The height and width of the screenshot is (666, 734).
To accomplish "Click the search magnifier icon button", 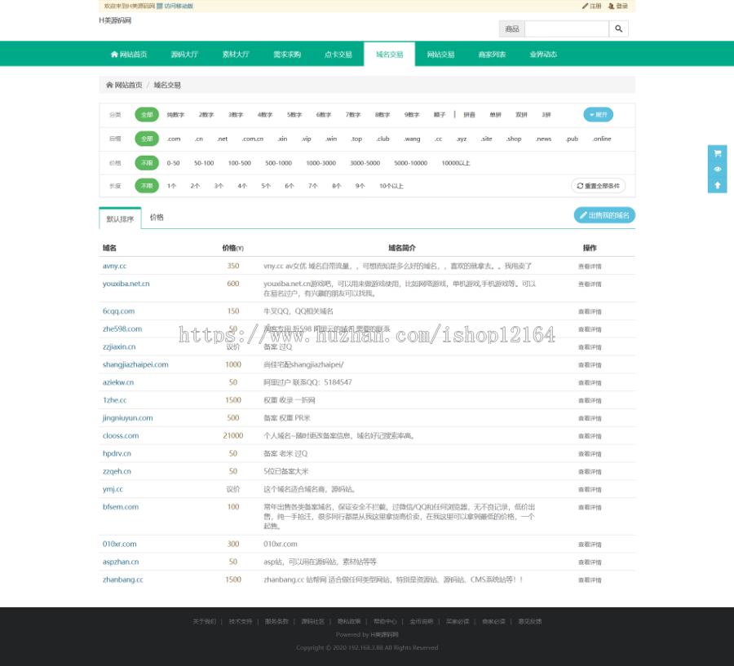I will click(x=618, y=29).
